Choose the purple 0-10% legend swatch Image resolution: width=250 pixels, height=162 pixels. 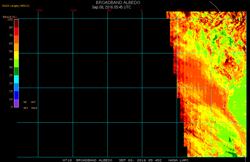(16, 103)
